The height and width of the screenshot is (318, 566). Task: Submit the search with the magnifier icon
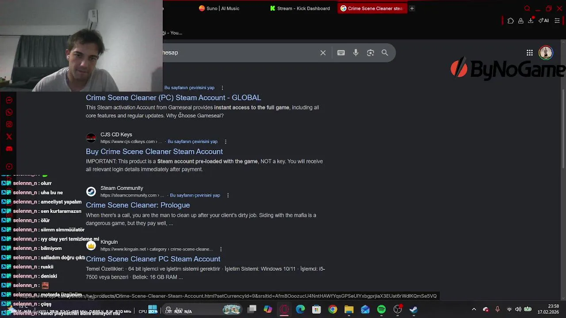(385, 53)
